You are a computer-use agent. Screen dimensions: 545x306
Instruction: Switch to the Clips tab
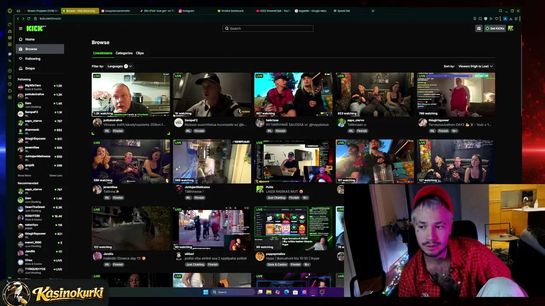coord(140,53)
